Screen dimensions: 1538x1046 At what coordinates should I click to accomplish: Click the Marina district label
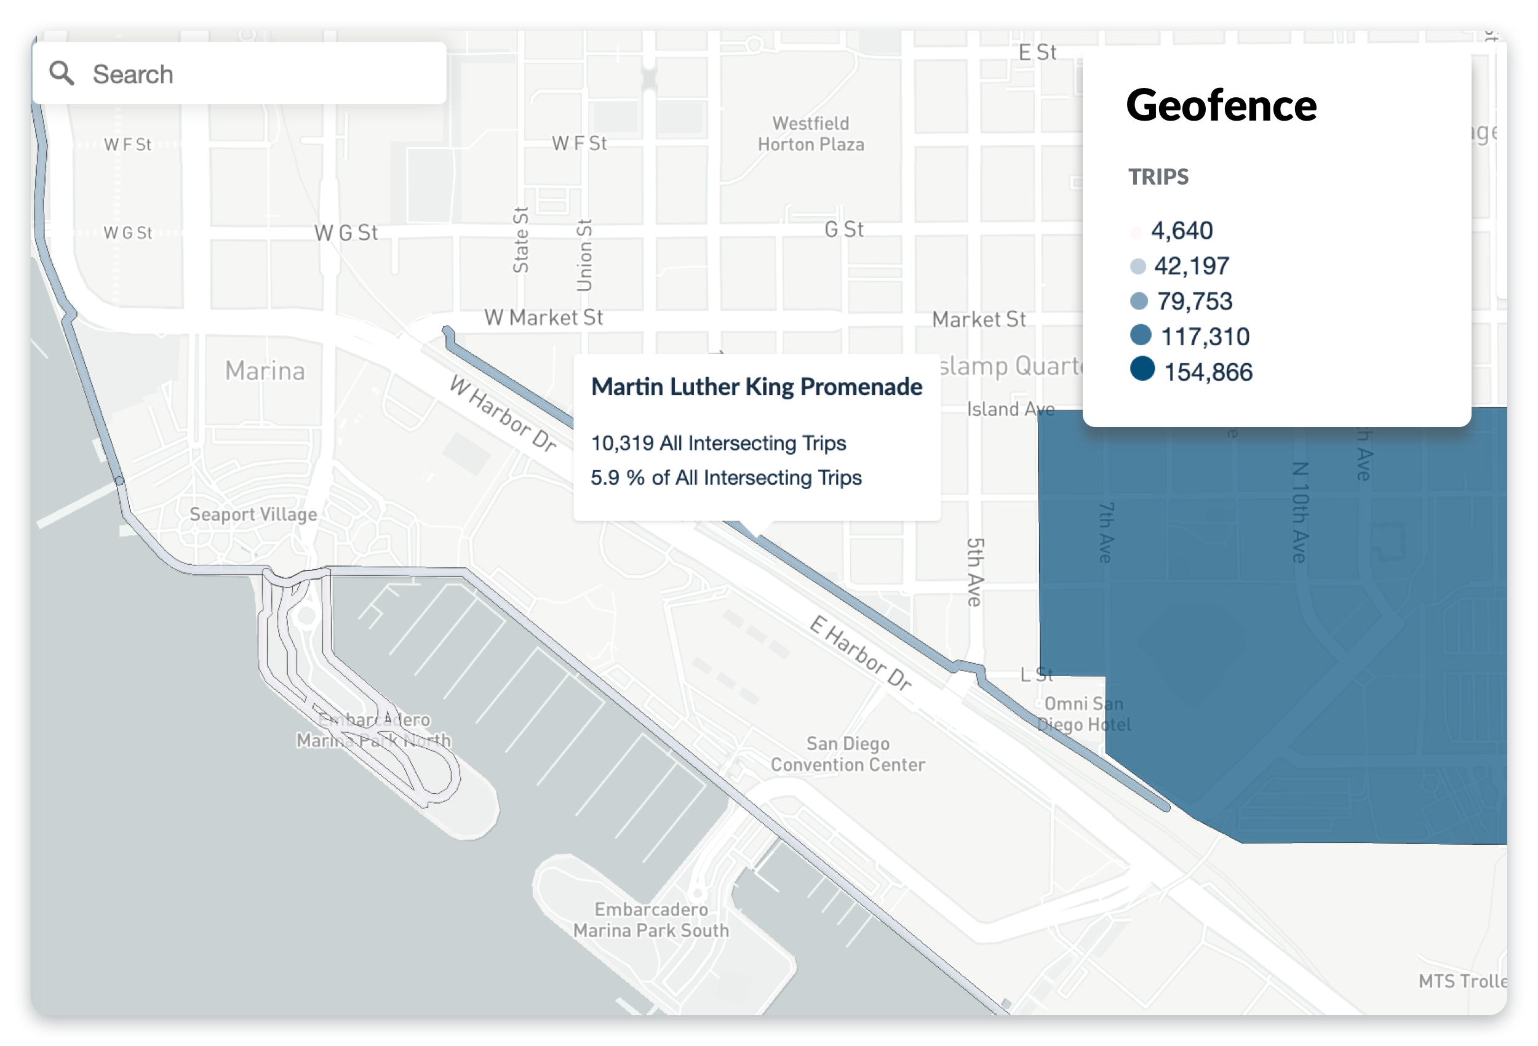[265, 371]
